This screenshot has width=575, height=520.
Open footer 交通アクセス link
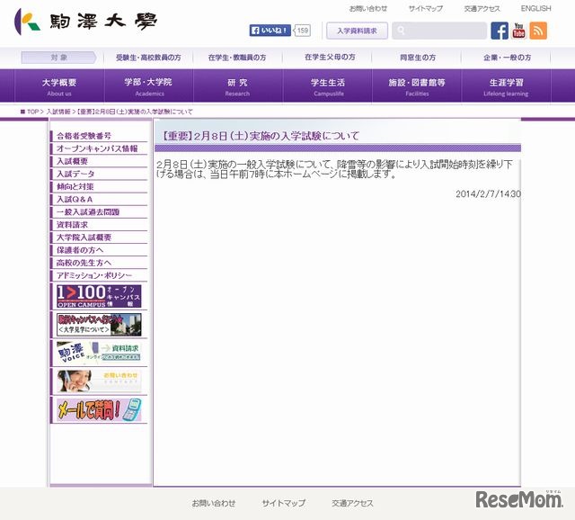pos(352,503)
